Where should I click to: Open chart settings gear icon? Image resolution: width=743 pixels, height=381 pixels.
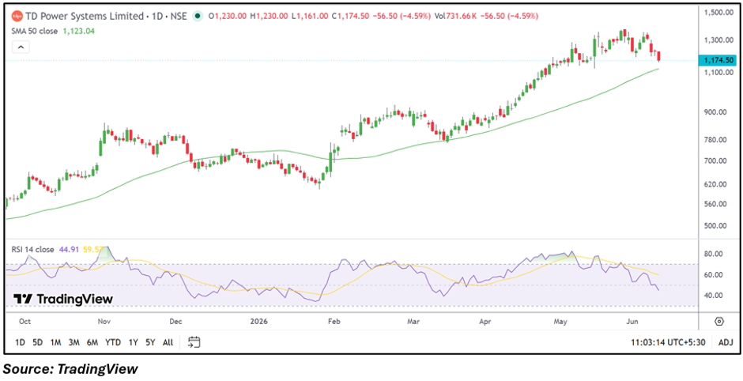(x=719, y=322)
